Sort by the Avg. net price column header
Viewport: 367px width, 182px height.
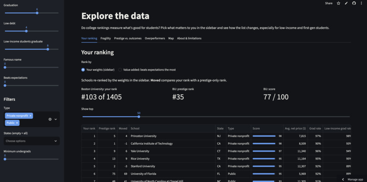coord(296,129)
